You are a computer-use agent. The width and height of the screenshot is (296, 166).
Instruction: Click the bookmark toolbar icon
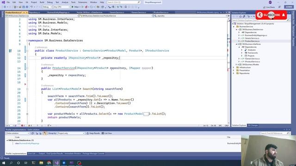tap(125, 7)
